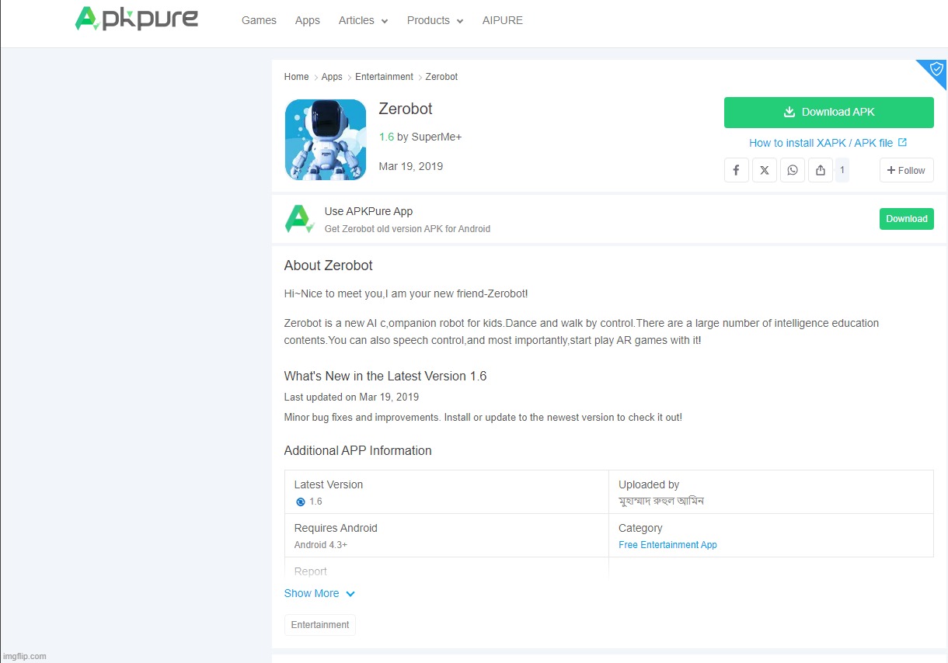
Task: Open the Games menu item
Action: [x=259, y=20]
